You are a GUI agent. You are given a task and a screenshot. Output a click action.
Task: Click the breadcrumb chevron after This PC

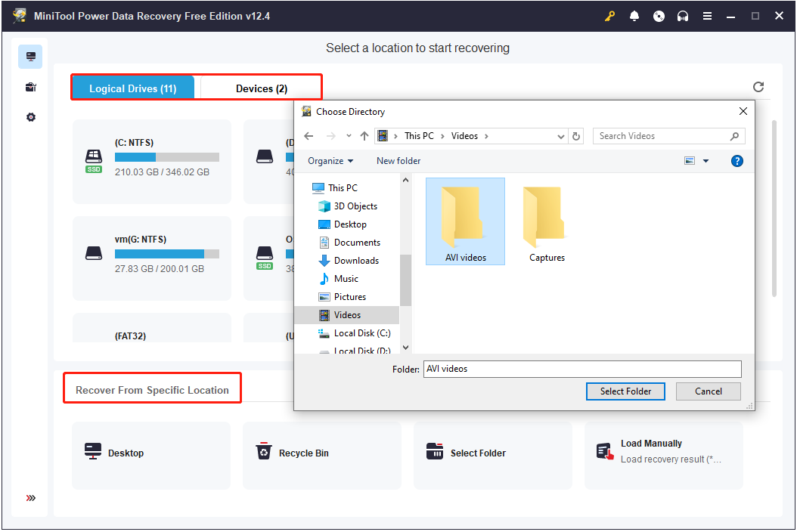[442, 136]
